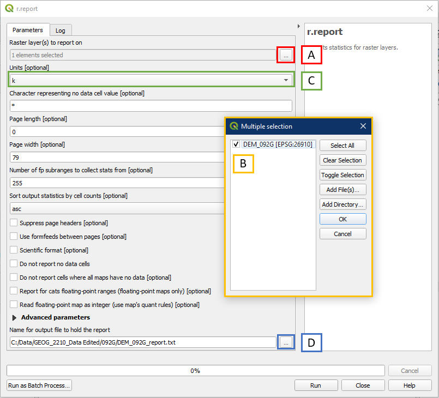Open the sort output statistics dropdown
Screen dimensions: 439x398
(x=117, y=208)
